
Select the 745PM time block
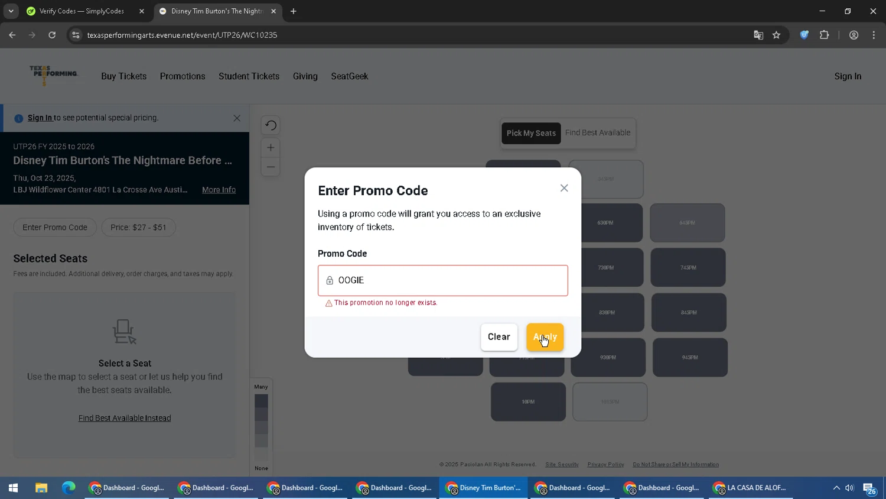click(x=688, y=268)
